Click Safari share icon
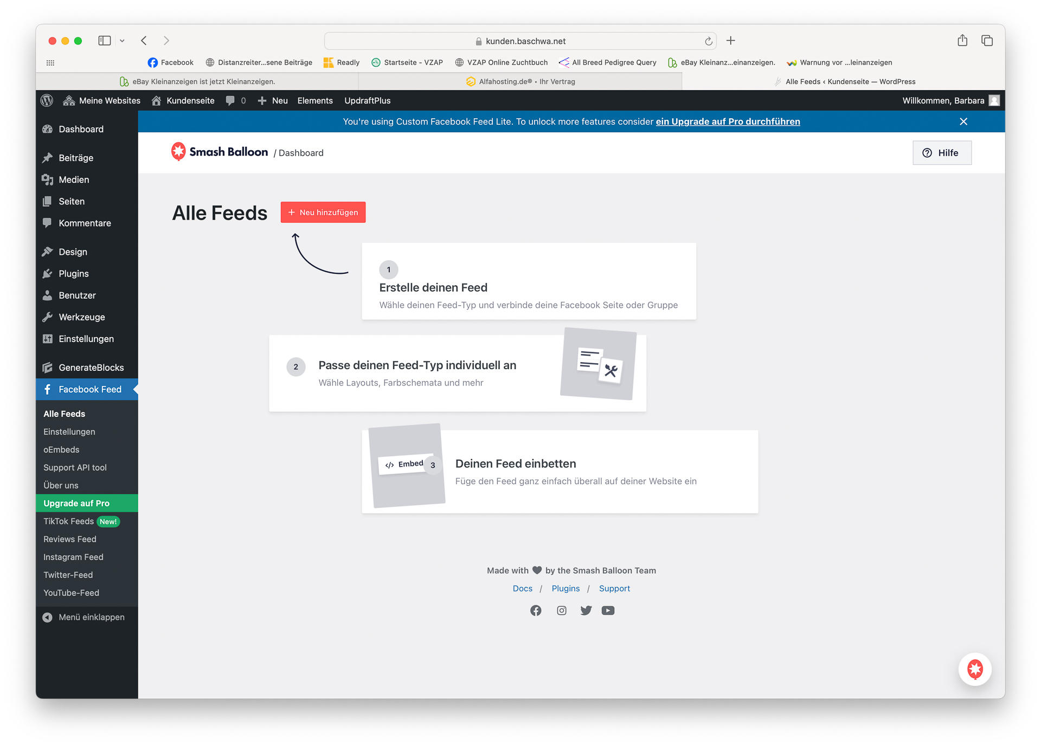 tap(962, 41)
